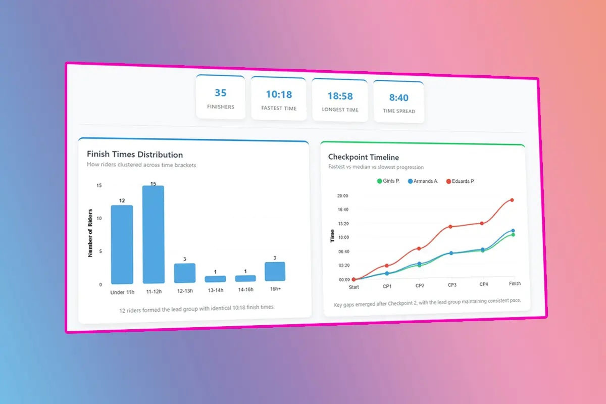Click the 'Checkpoint Timeline' heading
Image resolution: width=606 pixels, height=404 pixels.
click(x=364, y=158)
